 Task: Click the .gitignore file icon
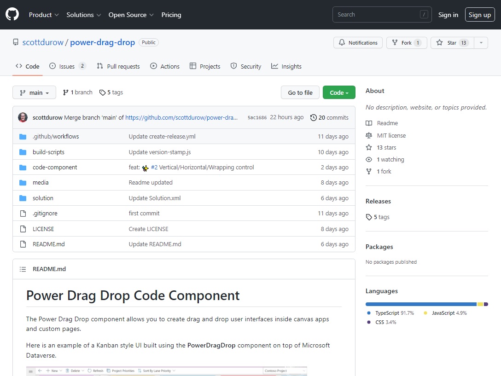(x=23, y=213)
